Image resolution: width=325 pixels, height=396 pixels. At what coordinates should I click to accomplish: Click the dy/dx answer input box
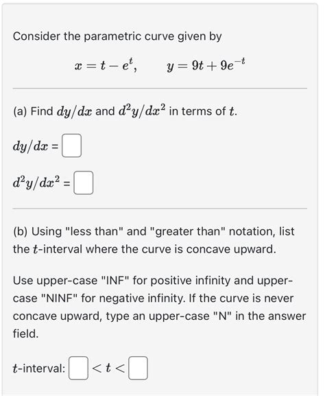[x=72, y=145]
